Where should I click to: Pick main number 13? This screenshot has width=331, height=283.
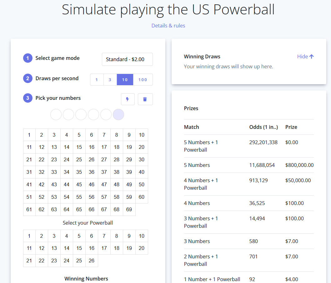tap(54, 147)
